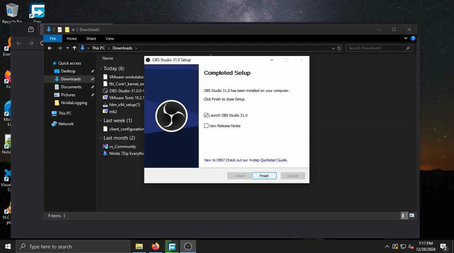Click the Search Downloads field
The width and height of the screenshot is (454, 253).
point(379,48)
